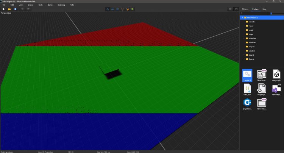The height and width of the screenshot is (153, 284).
Task: Expand the Sound folder arrow
Action: point(244,55)
